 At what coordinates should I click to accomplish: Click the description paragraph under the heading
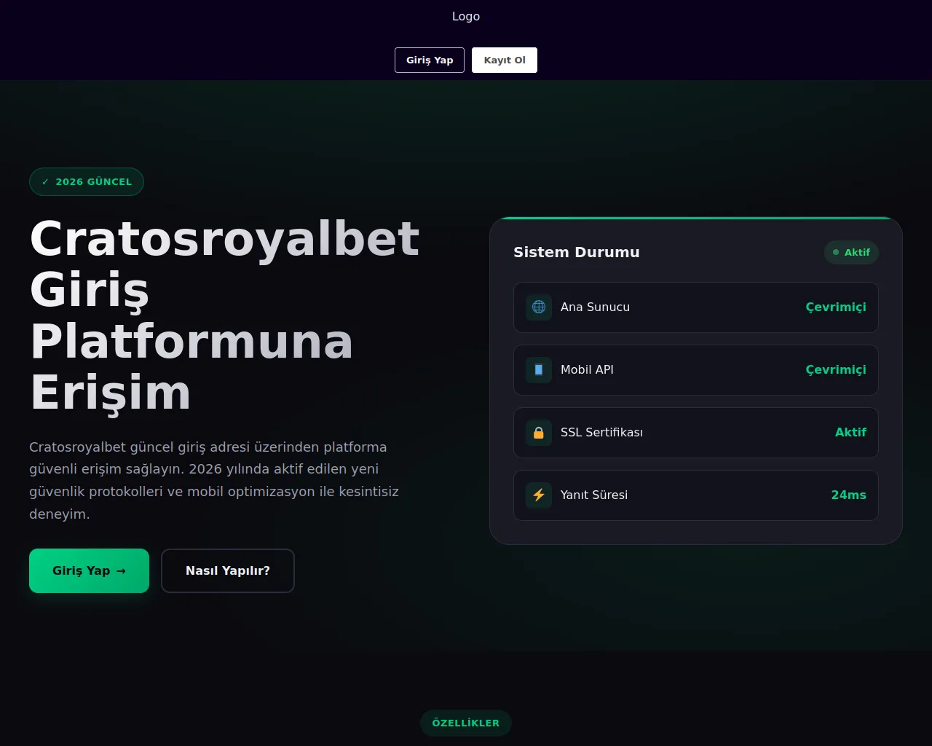(x=214, y=480)
